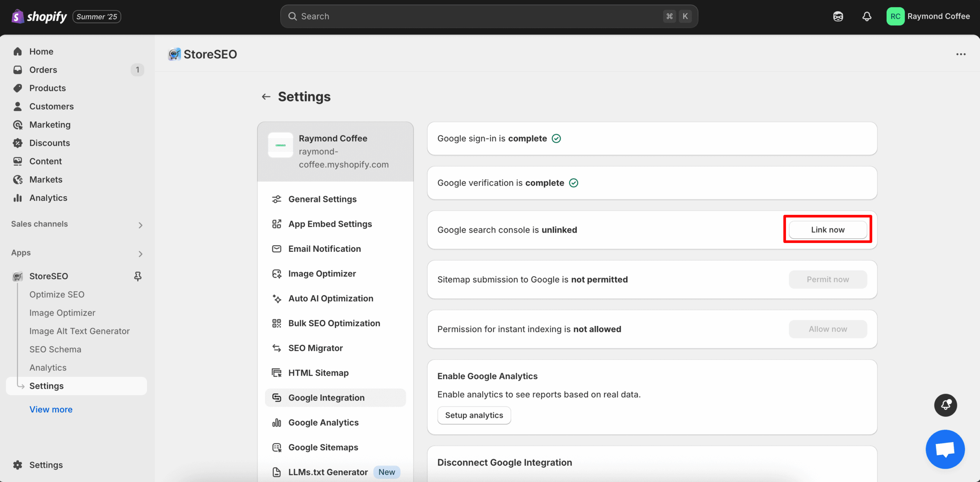
Task: Open Image Alt Text Generator
Action: pyautogui.click(x=80, y=331)
